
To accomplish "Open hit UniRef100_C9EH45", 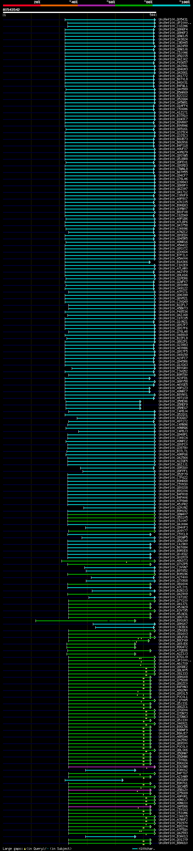I will click(x=173, y=43).
